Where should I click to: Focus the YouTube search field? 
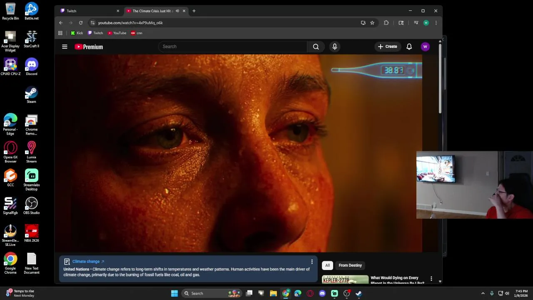(x=232, y=47)
